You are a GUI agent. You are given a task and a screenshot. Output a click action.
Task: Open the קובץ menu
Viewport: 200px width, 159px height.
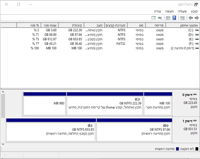click(x=194, y=11)
